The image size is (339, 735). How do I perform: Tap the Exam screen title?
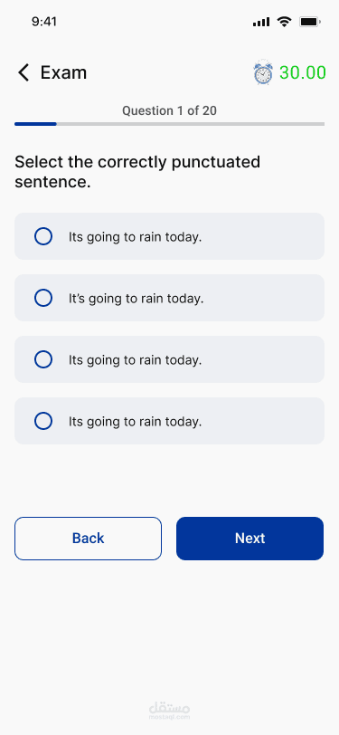(x=63, y=72)
